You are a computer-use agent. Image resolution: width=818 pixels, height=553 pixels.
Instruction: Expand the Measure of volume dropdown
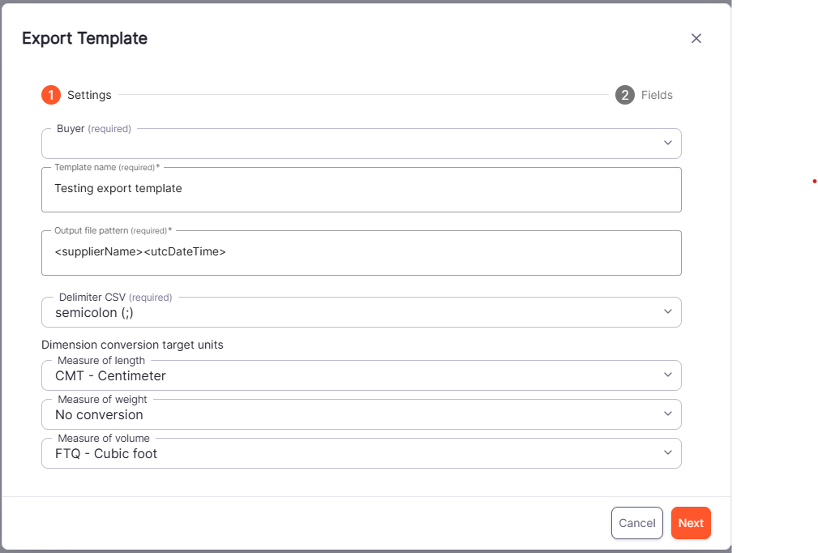click(361, 453)
